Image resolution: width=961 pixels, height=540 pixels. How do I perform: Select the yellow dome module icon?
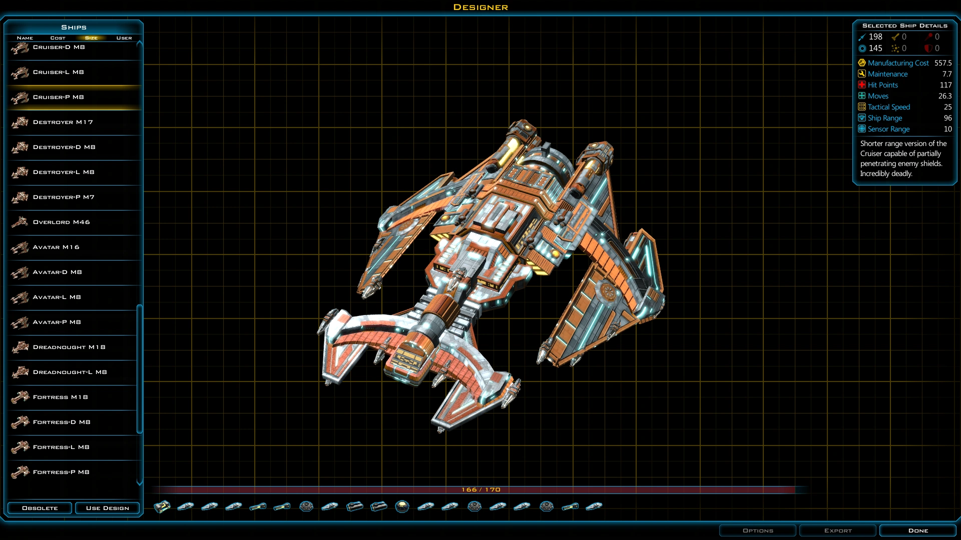click(x=402, y=506)
